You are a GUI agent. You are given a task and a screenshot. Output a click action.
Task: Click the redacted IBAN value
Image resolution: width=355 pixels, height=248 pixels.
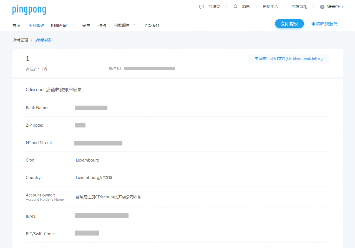coord(102,216)
